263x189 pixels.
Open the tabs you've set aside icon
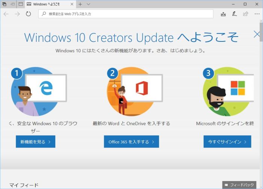click(4, 4)
